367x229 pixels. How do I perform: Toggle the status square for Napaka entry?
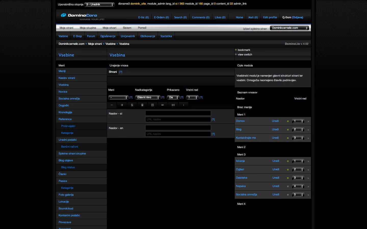[x=288, y=187]
